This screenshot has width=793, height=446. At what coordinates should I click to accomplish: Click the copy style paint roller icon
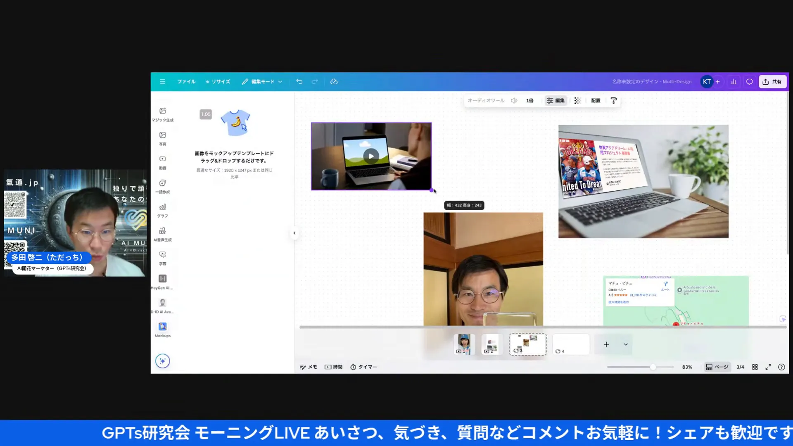click(x=614, y=100)
